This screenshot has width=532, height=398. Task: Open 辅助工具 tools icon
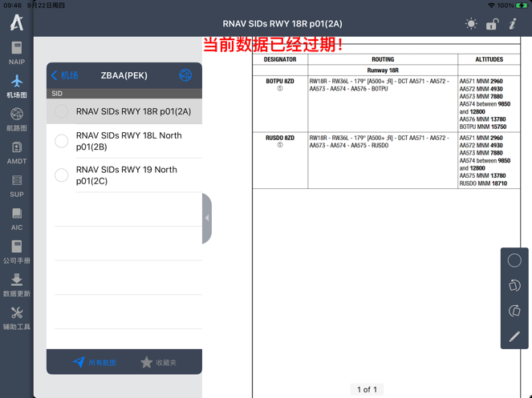(x=16, y=317)
